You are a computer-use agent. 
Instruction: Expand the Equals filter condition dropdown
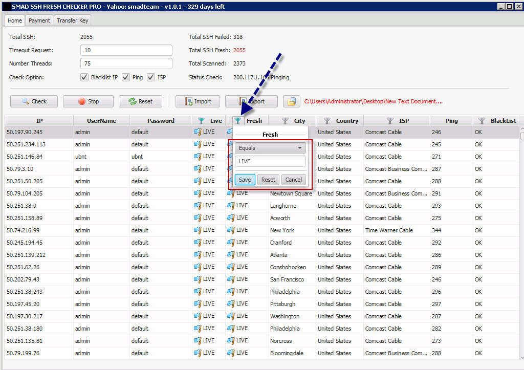[x=270, y=148]
